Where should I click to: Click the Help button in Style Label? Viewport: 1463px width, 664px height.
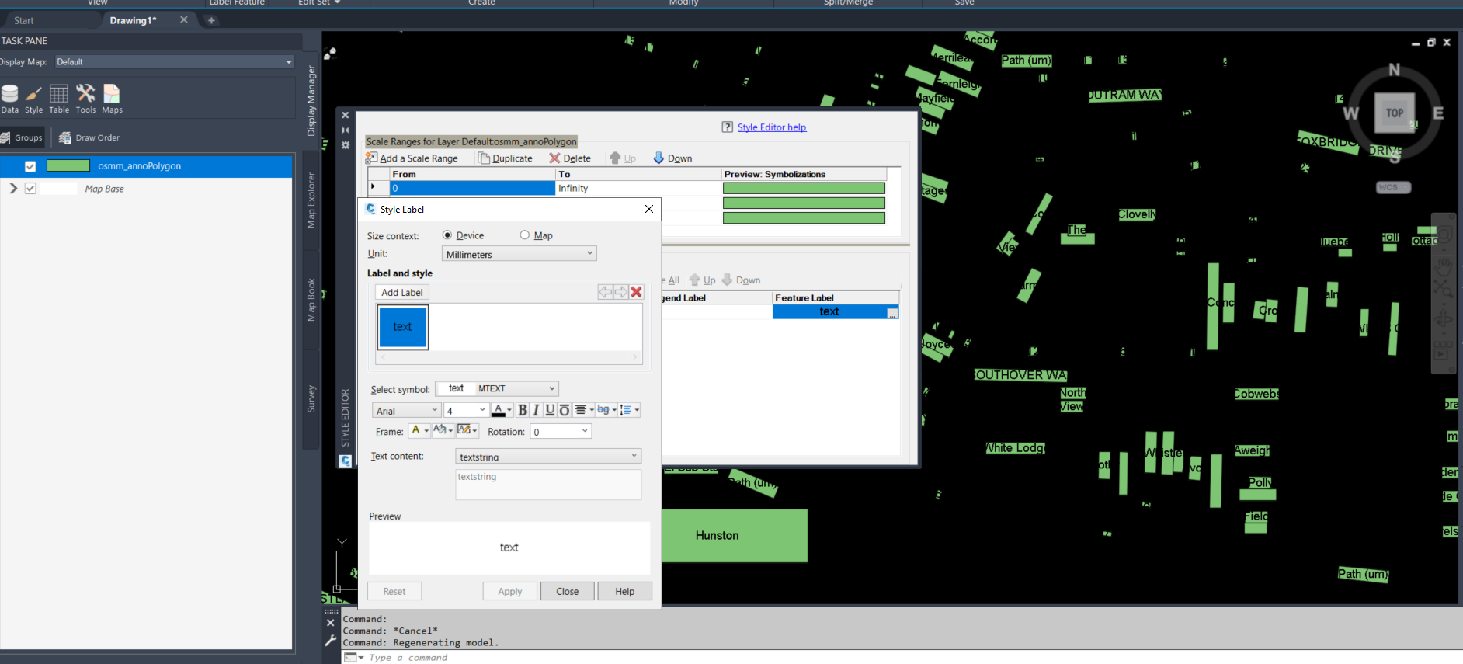[625, 592]
